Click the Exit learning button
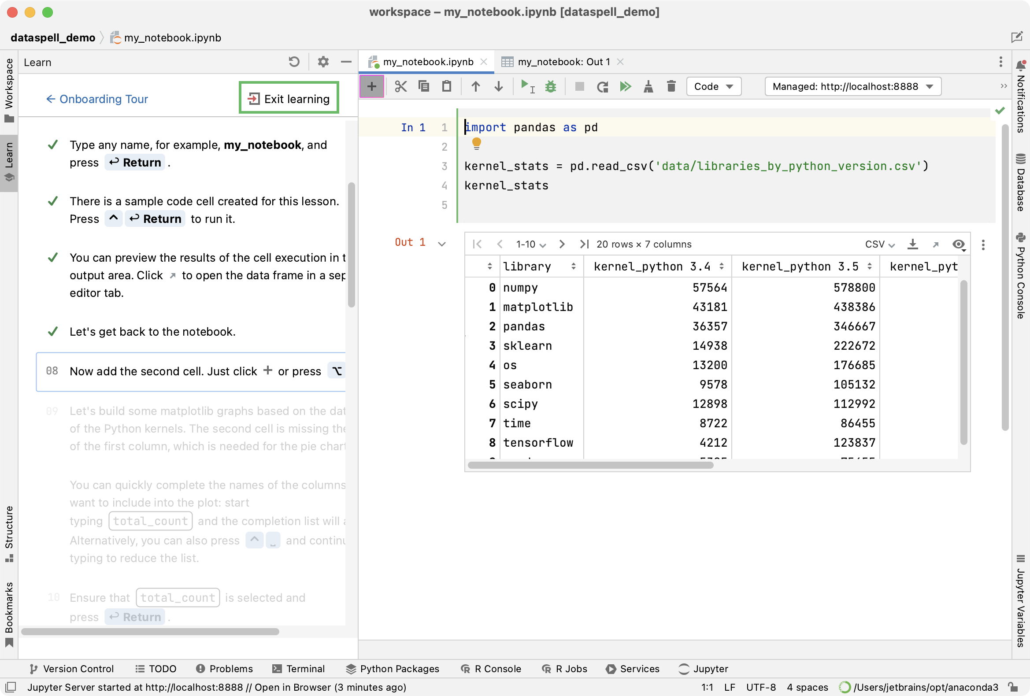The height and width of the screenshot is (696, 1030). tap(288, 98)
